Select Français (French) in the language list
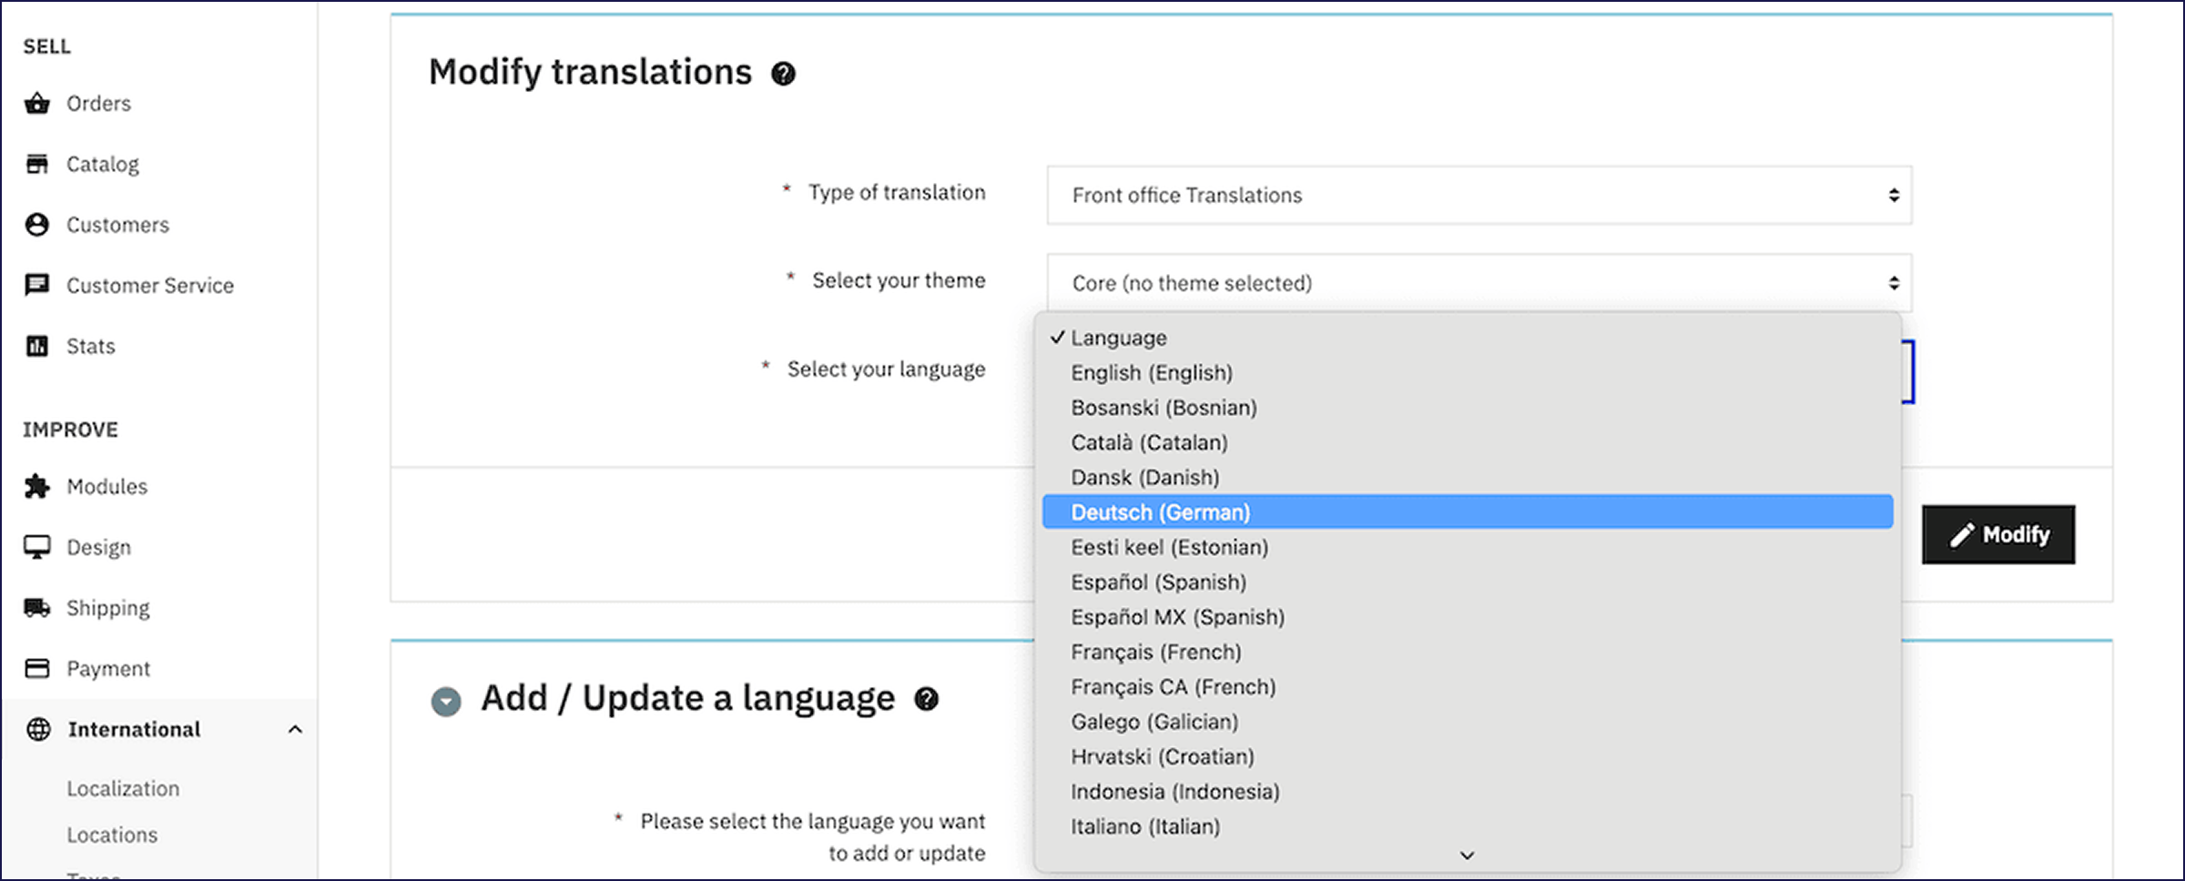 coord(1155,653)
